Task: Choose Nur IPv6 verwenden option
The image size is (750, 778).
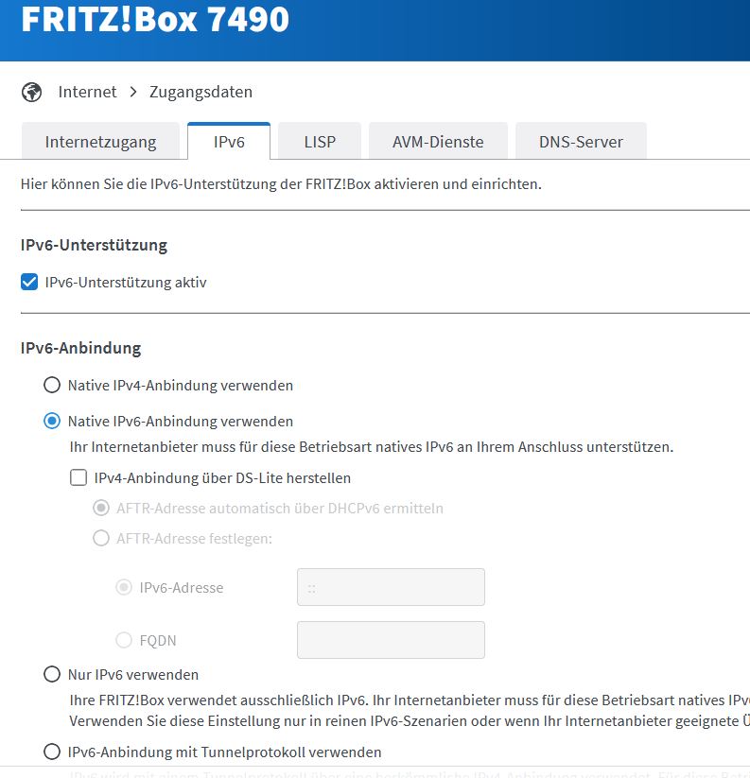Action: 53,675
